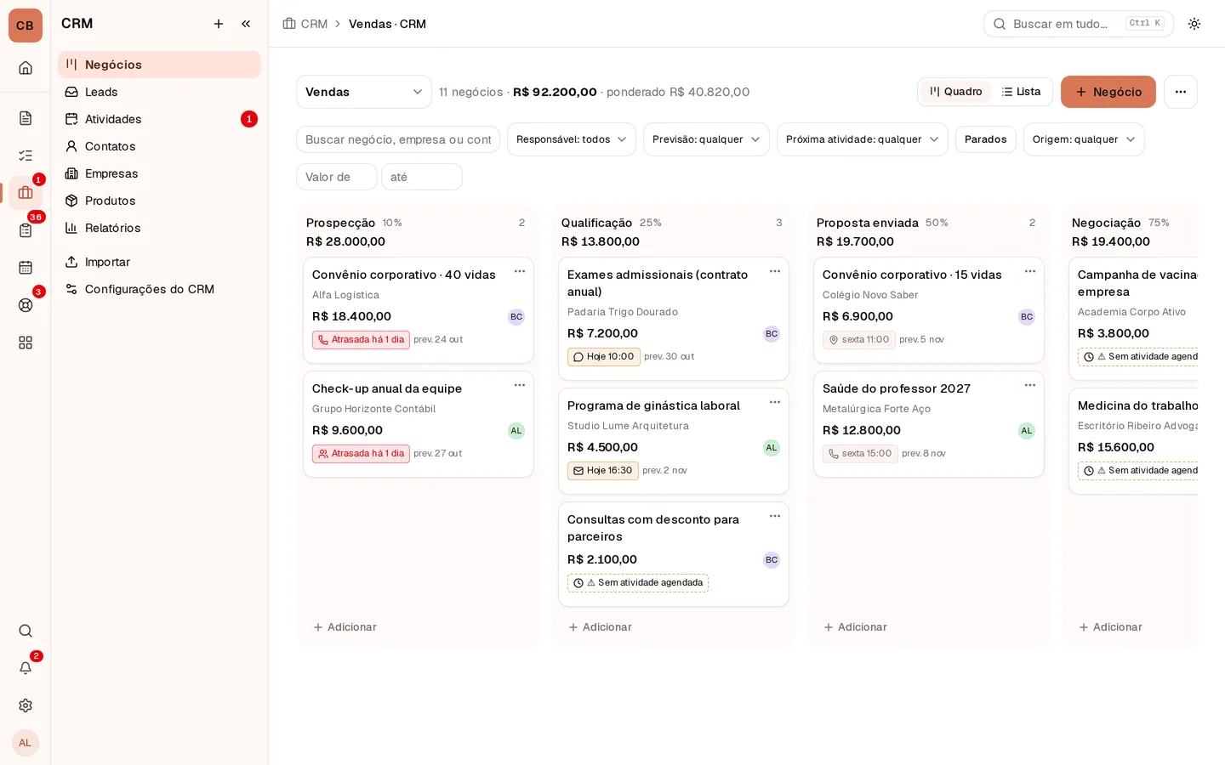Click the magnifier search icon in left rail
1225x765 pixels.
26,631
